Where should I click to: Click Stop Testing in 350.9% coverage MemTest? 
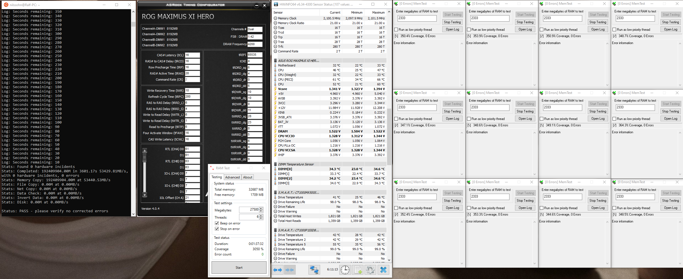pyautogui.click(x=598, y=22)
